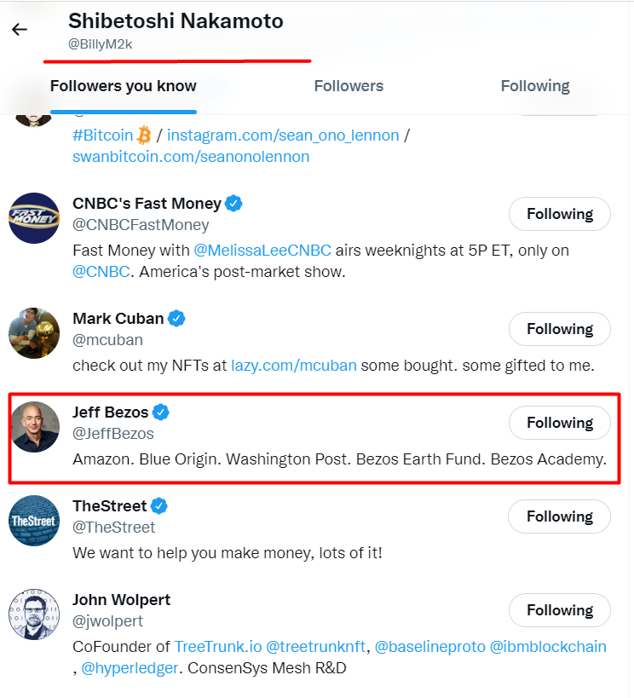Click Mark Cuban profile picture
634x698 pixels.
(34, 333)
